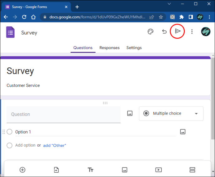
Task: Click the add "Other" link
Action: (55, 145)
